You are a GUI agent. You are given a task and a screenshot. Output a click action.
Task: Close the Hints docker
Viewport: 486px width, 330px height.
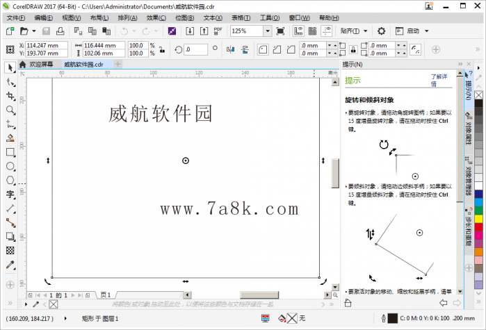[469, 64]
